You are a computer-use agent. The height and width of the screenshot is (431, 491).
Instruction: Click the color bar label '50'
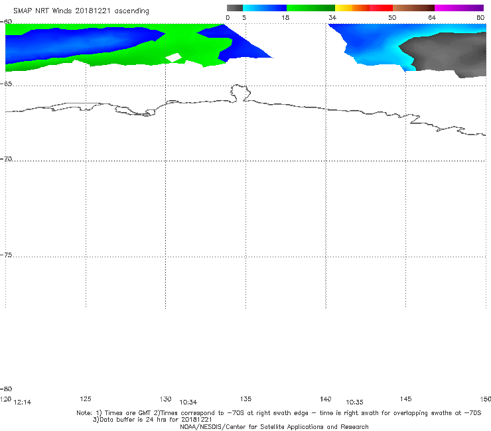tap(392, 18)
